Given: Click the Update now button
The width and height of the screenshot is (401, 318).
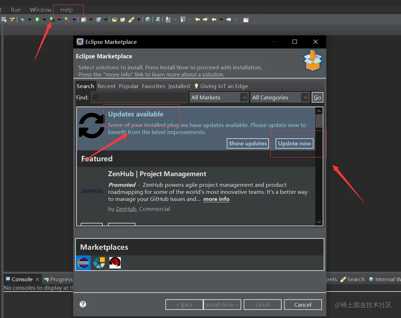Looking at the screenshot, I should pos(294,143).
